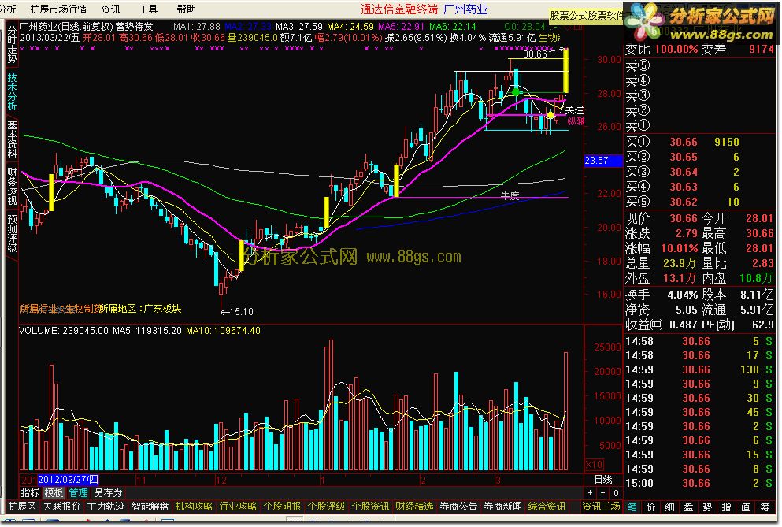This screenshot has width=782, height=527.
Task: Open the 资讯工场 tab
Action: (601, 506)
